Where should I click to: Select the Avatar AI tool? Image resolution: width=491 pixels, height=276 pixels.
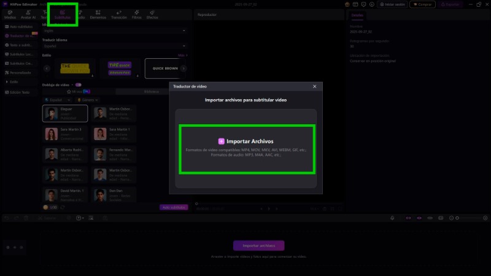29,15
